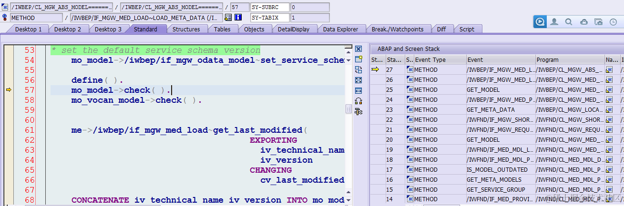Click the Event column header in stack
624x206 pixels.
pos(501,60)
